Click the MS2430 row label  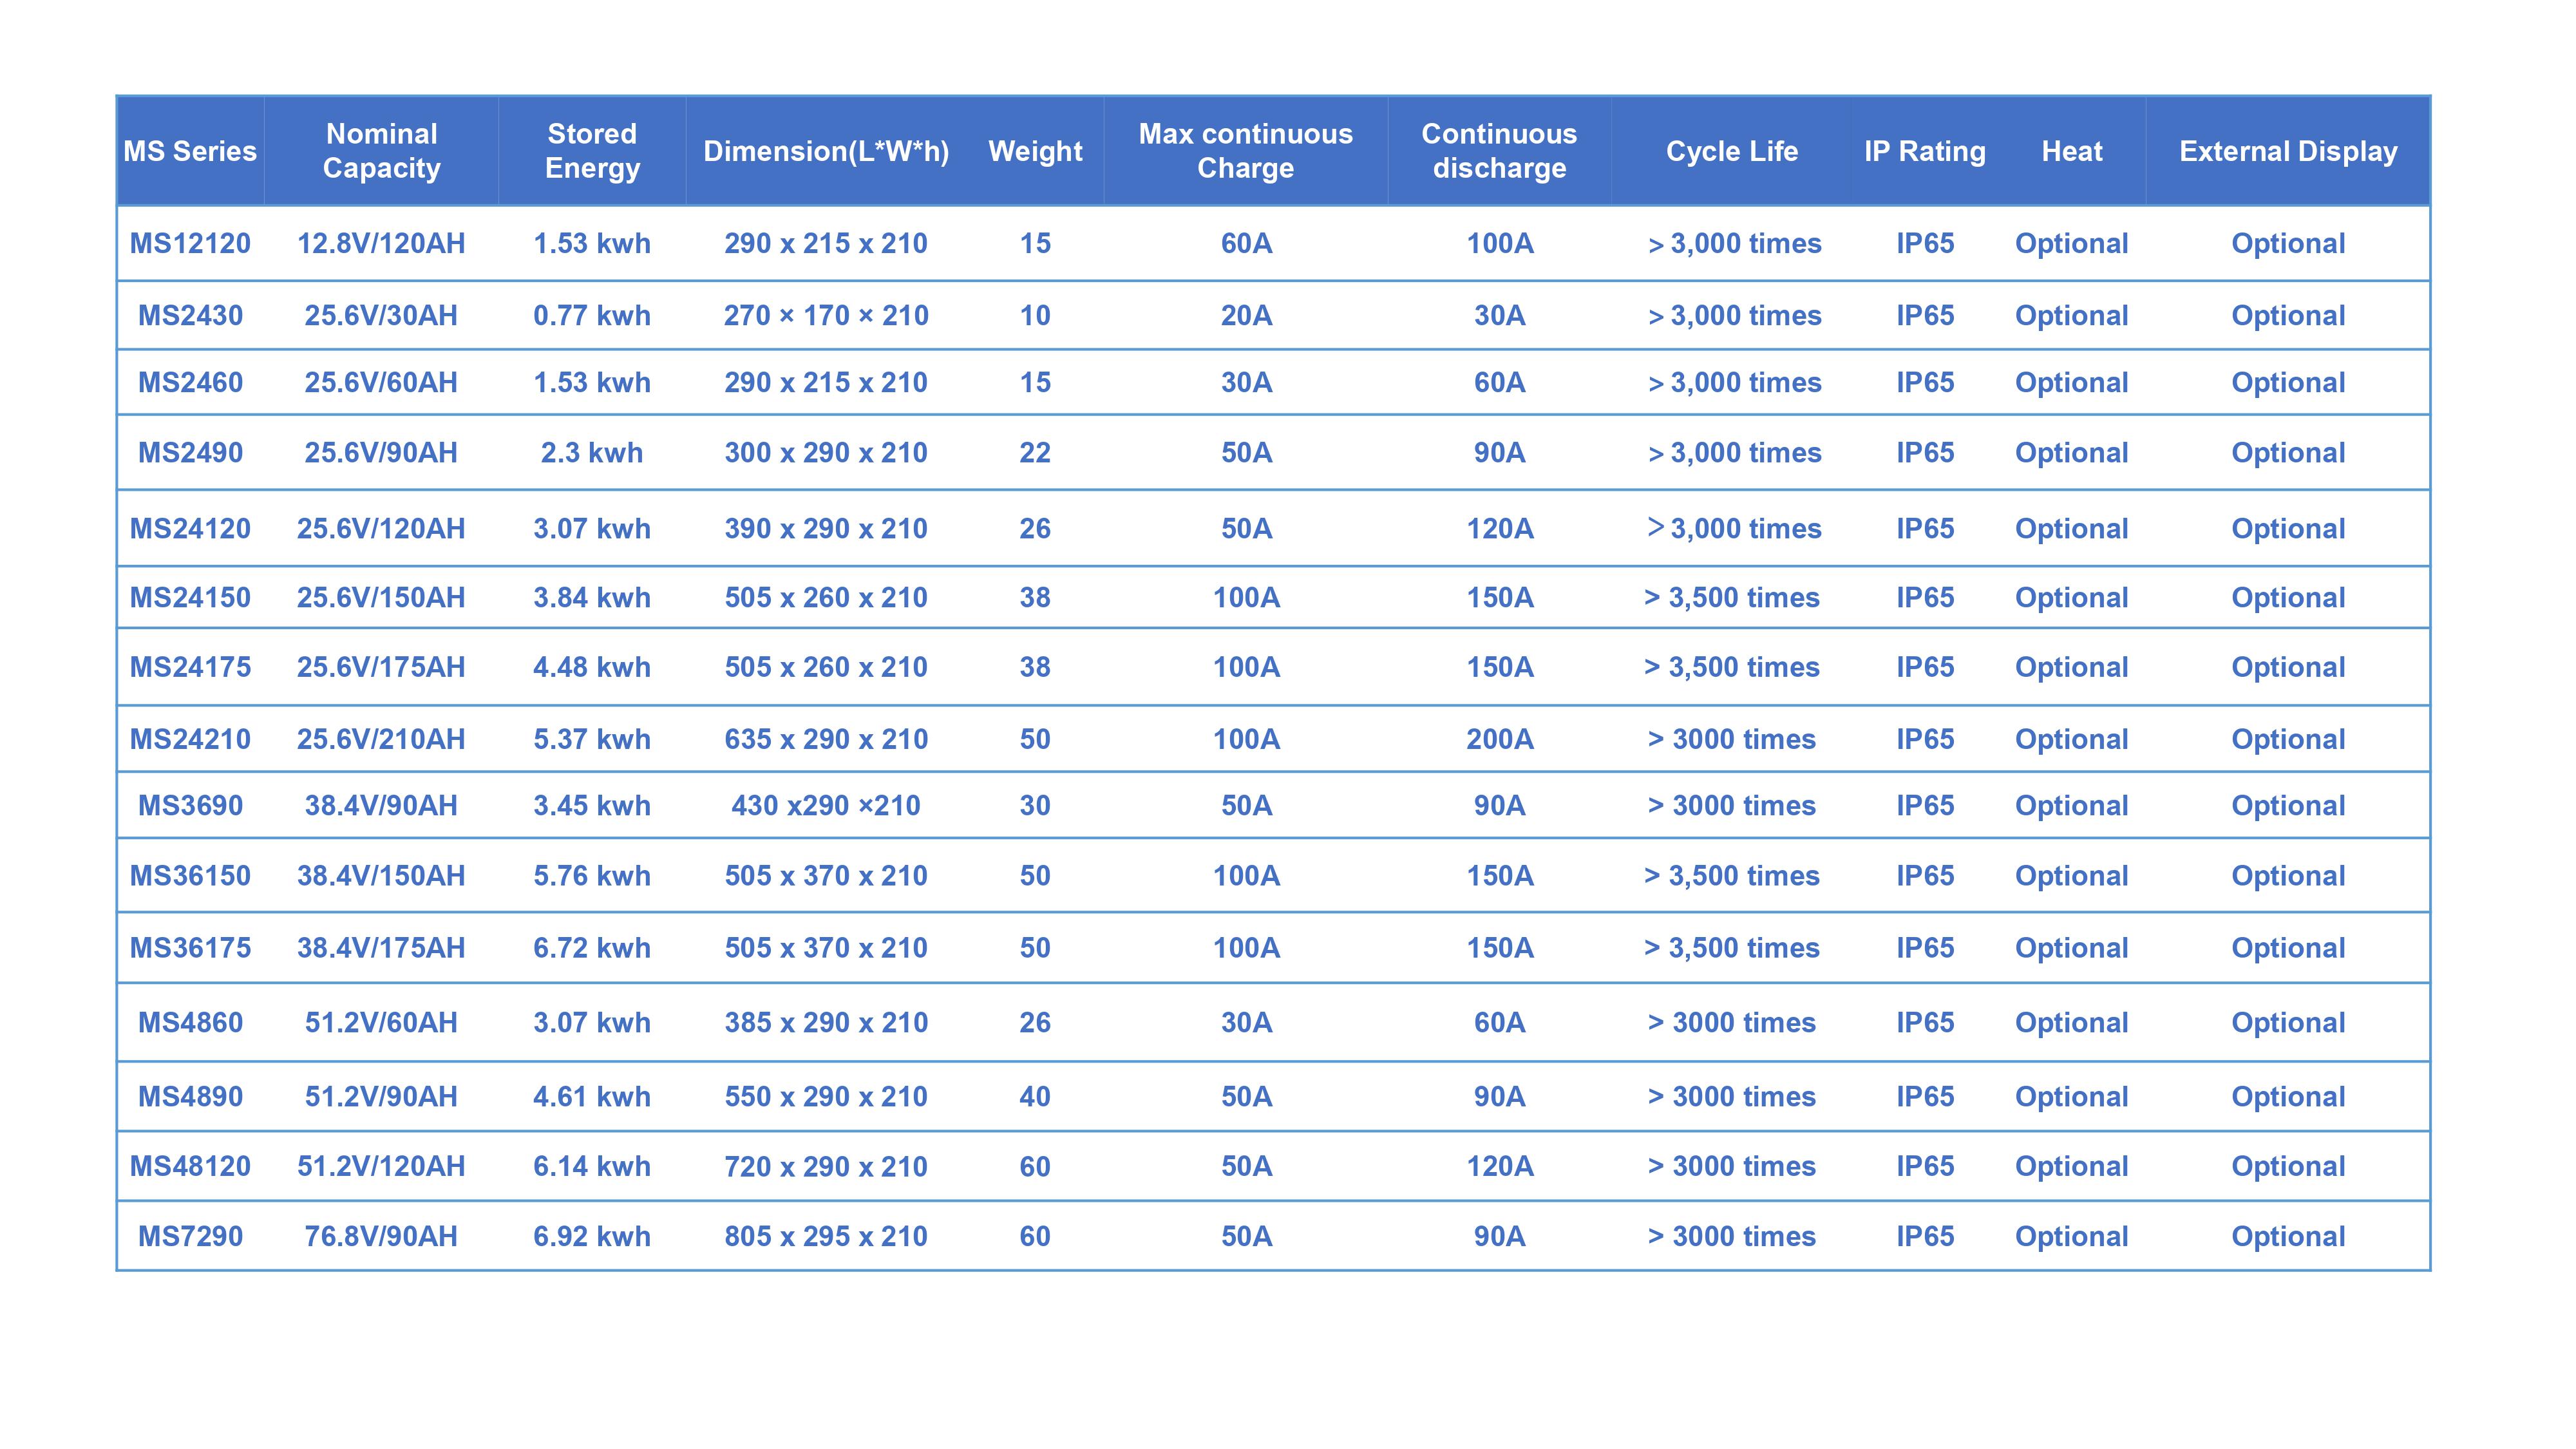click(x=190, y=315)
